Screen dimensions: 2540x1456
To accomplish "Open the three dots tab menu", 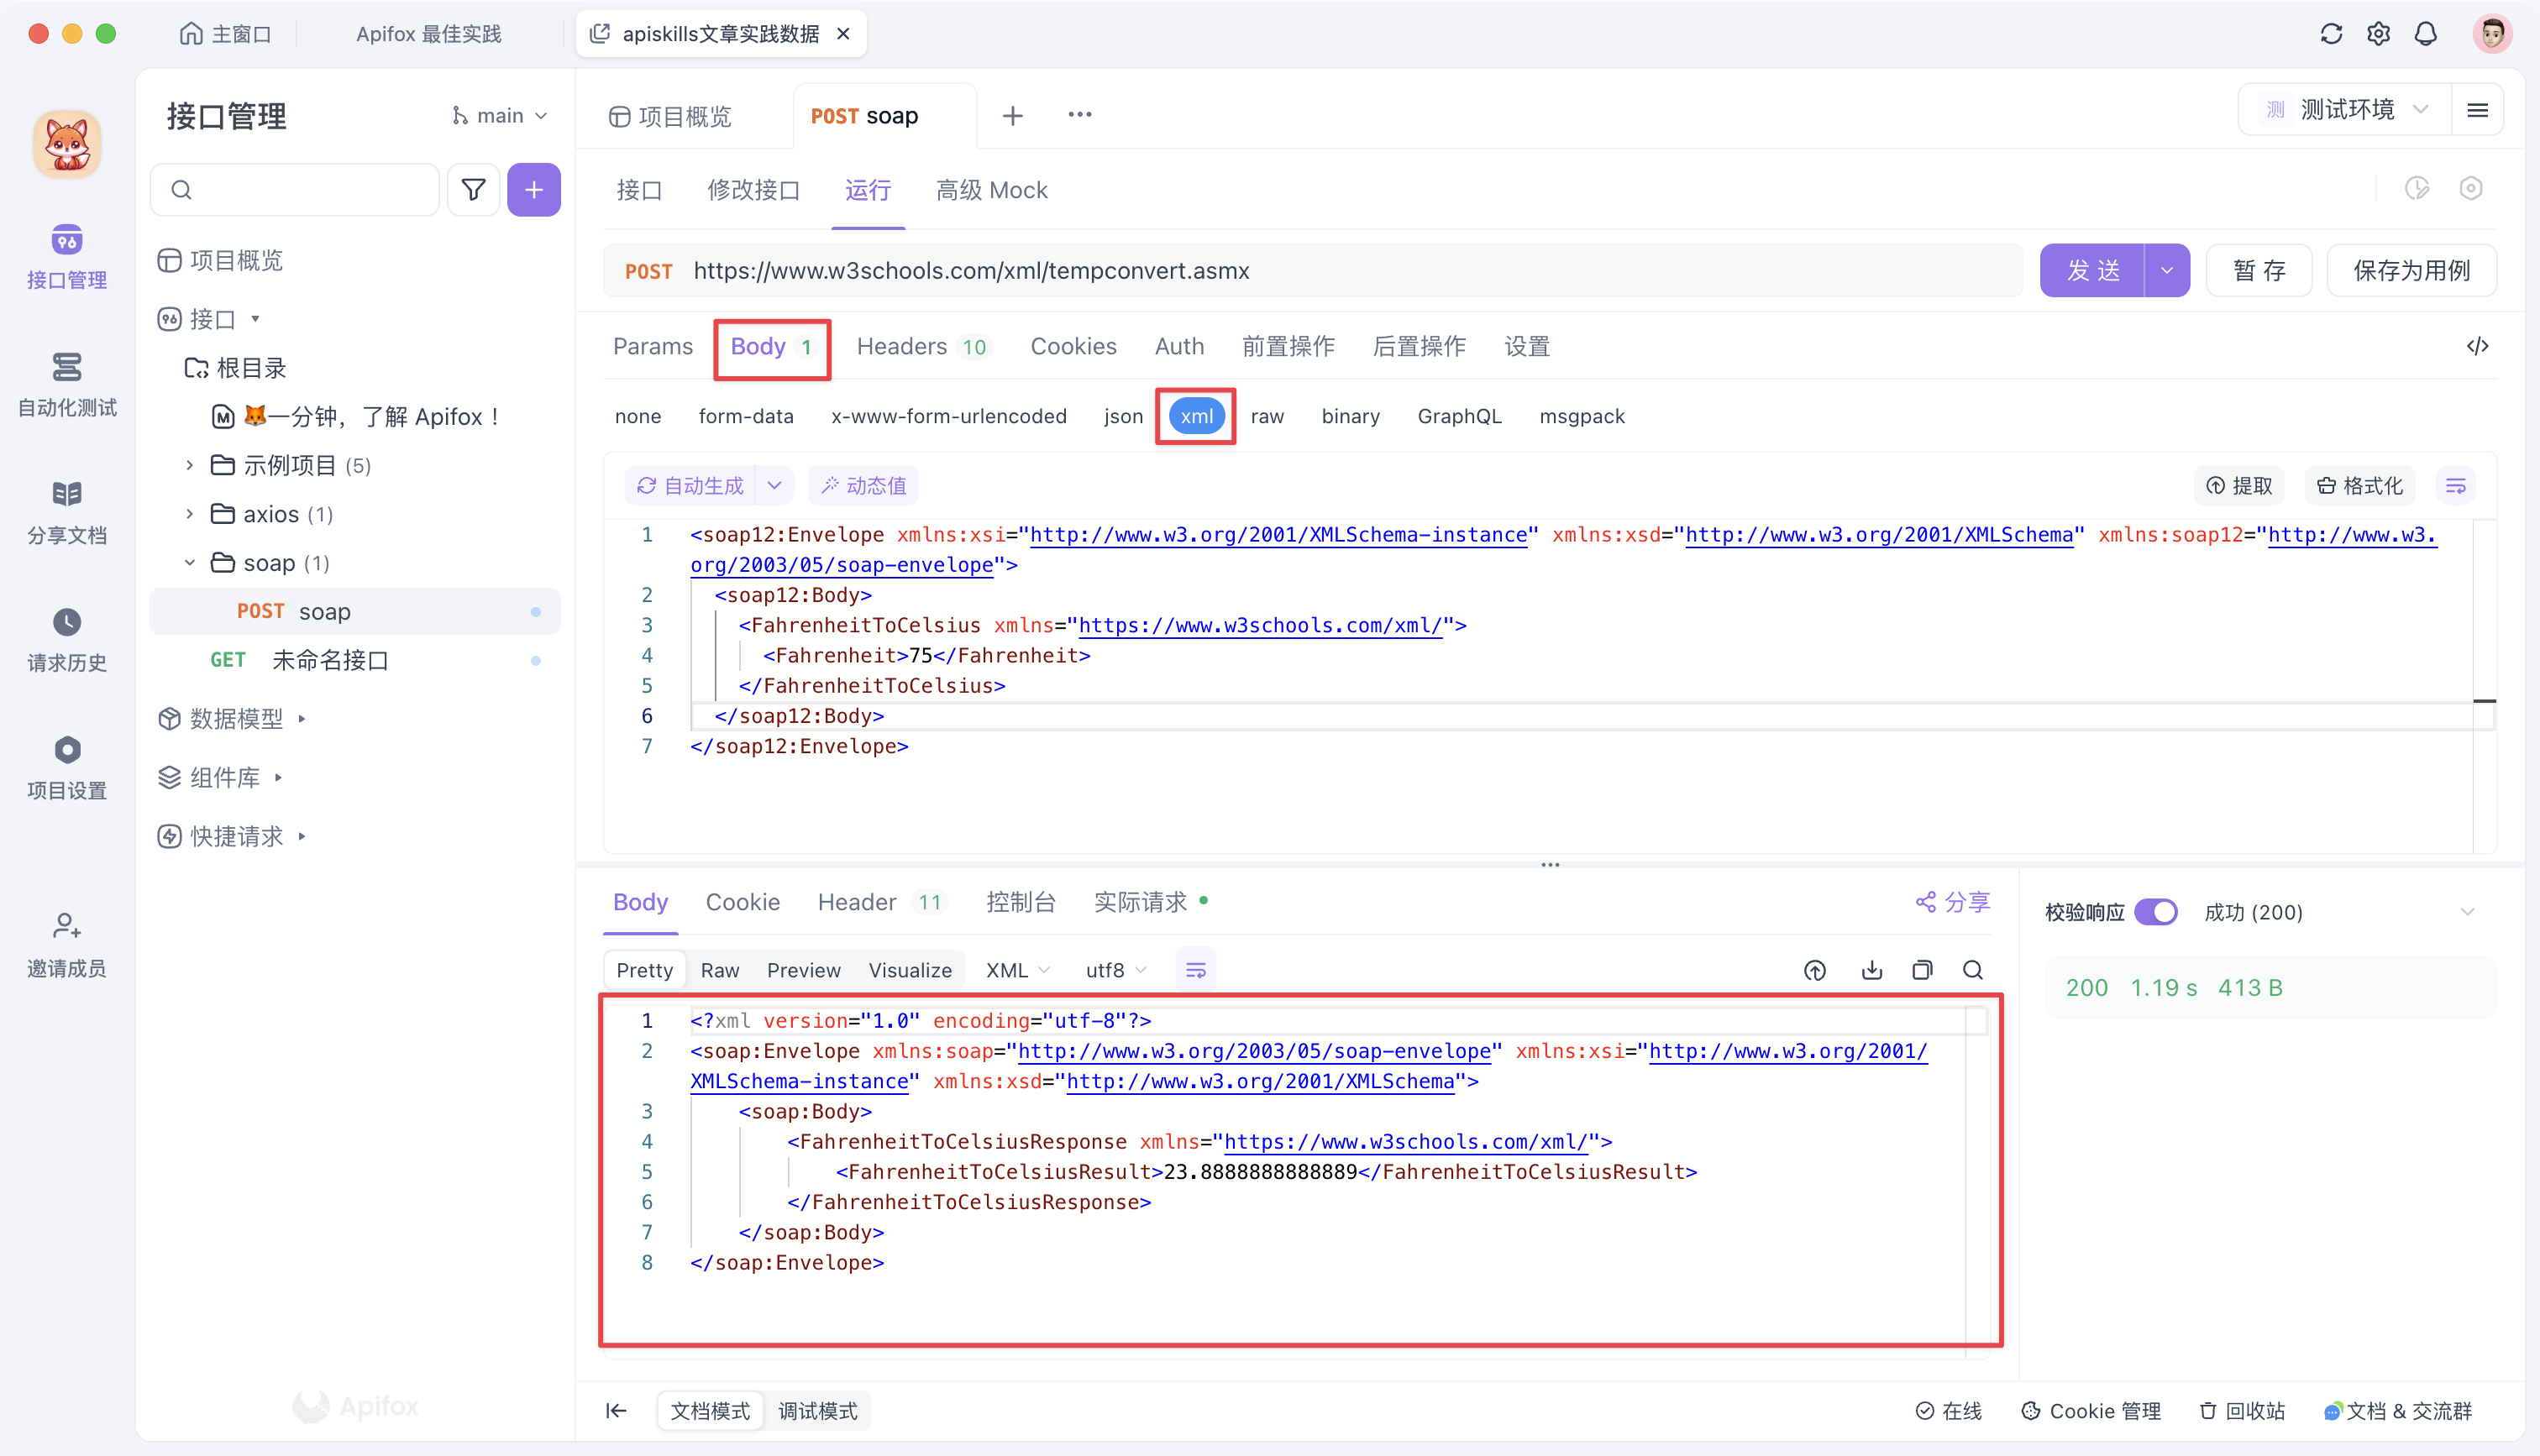I will pyautogui.click(x=1080, y=115).
